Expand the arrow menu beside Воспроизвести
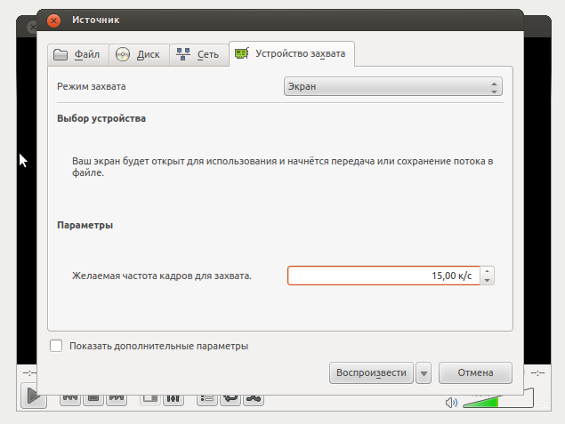The width and height of the screenshot is (565, 424). point(424,373)
